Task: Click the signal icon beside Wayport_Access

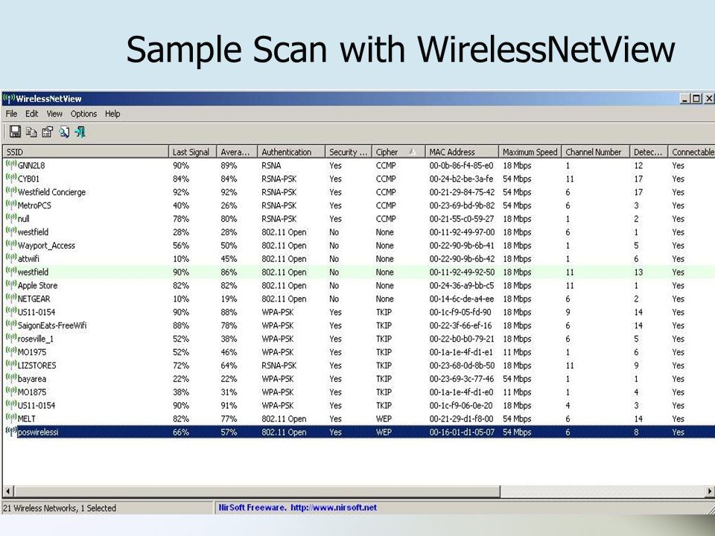Action: pyautogui.click(x=11, y=244)
